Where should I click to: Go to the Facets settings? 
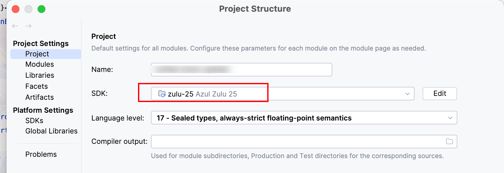(37, 86)
